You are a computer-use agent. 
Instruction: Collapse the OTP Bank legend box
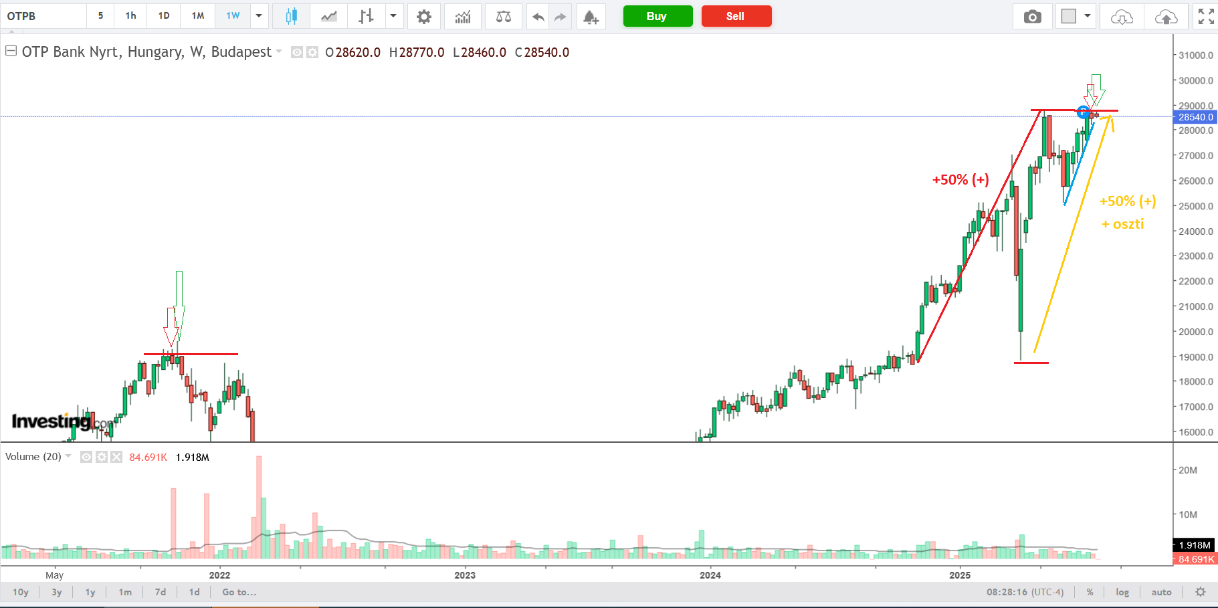click(11, 51)
